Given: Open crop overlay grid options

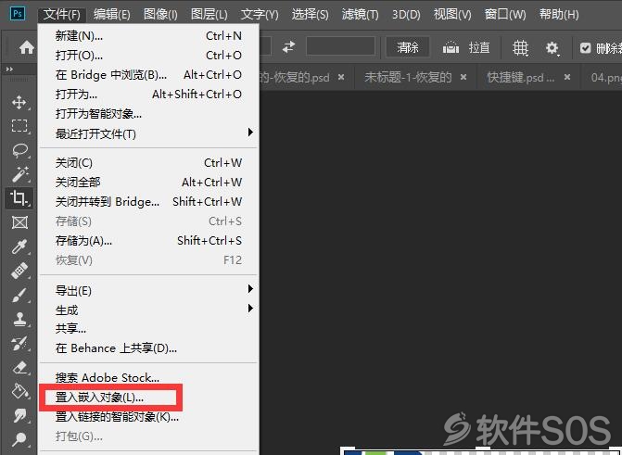Looking at the screenshot, I should click(x=520, y=48).
